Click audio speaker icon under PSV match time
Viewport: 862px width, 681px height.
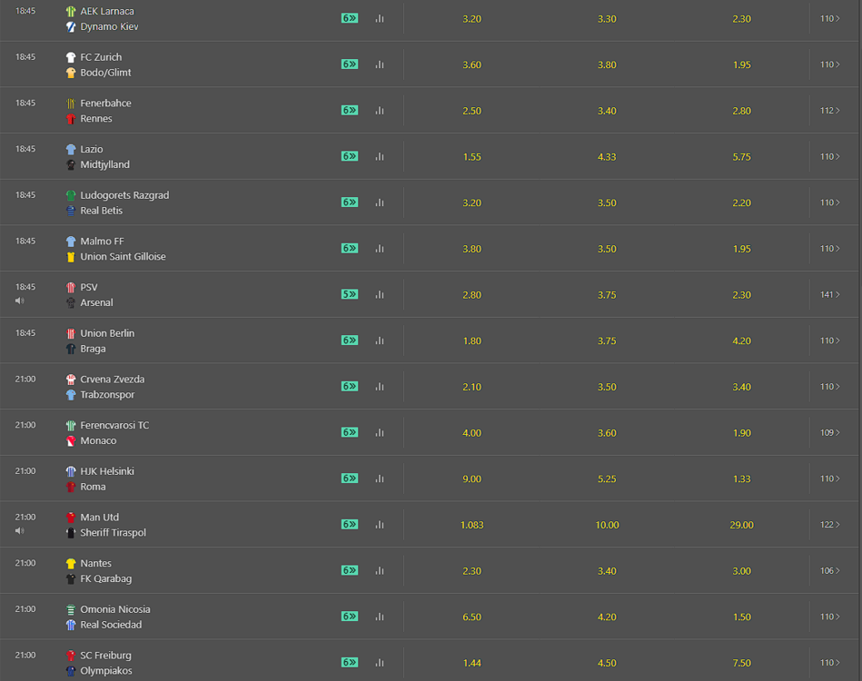20,301
